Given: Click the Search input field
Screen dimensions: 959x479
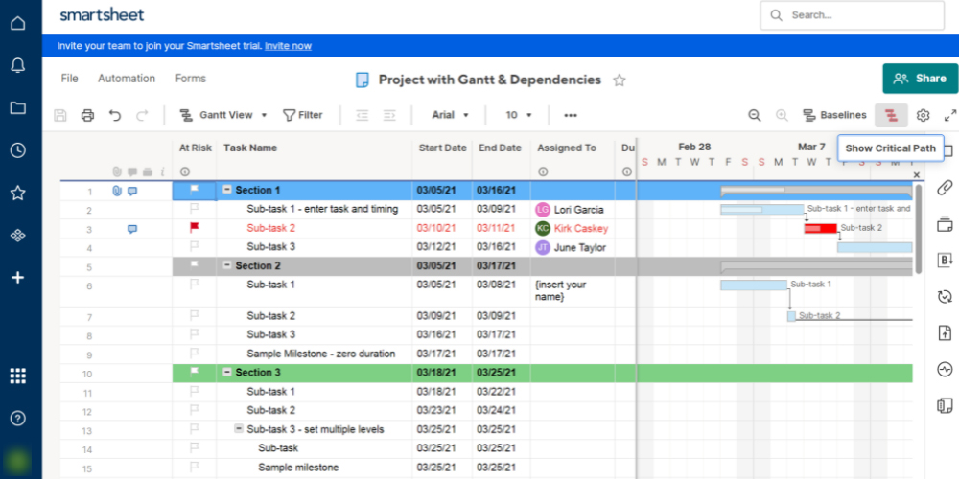Looking at the screenshot, I should pos(852,15).
